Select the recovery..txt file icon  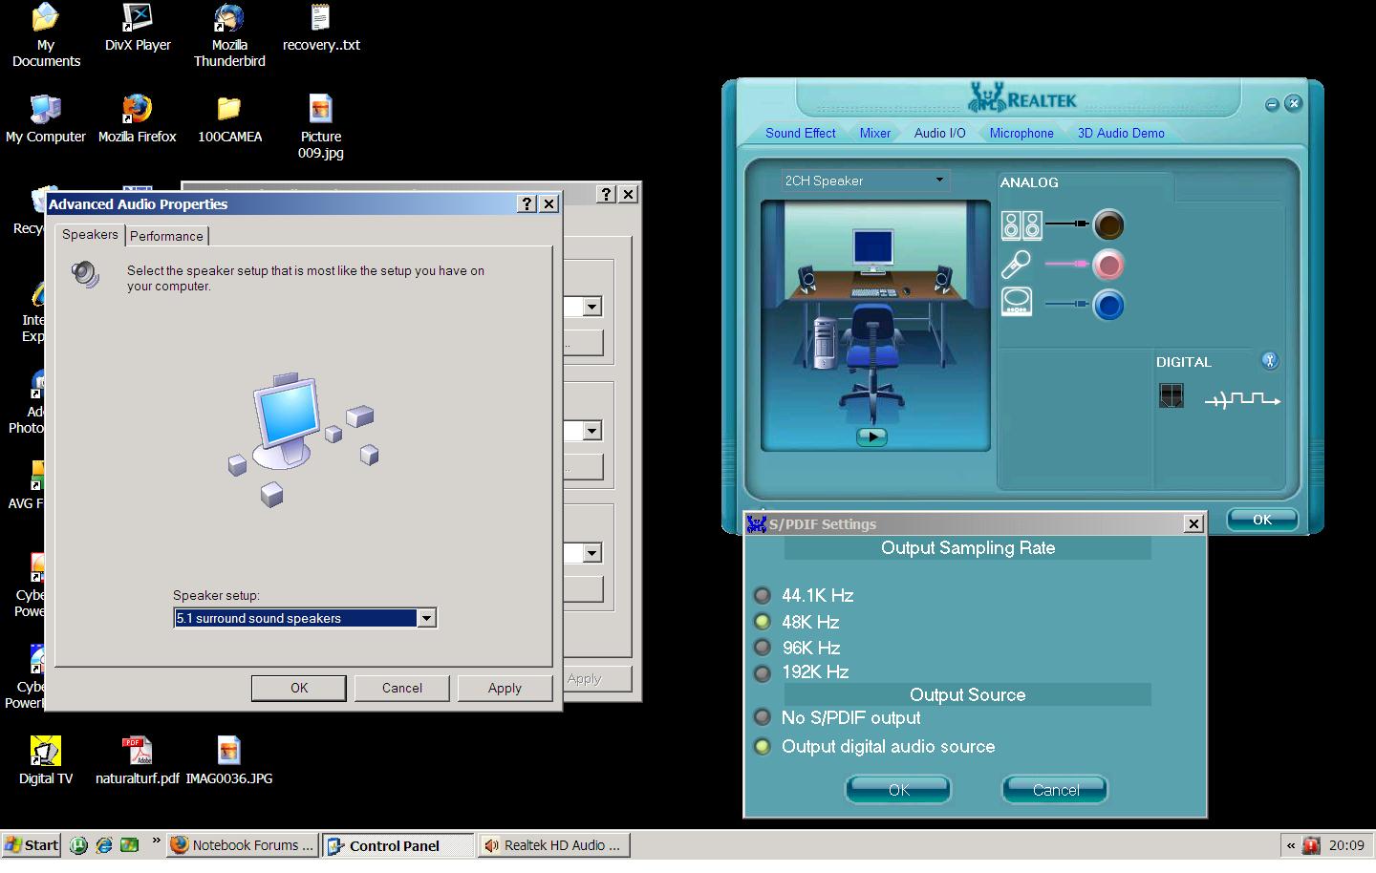click(x=321, y=29)
